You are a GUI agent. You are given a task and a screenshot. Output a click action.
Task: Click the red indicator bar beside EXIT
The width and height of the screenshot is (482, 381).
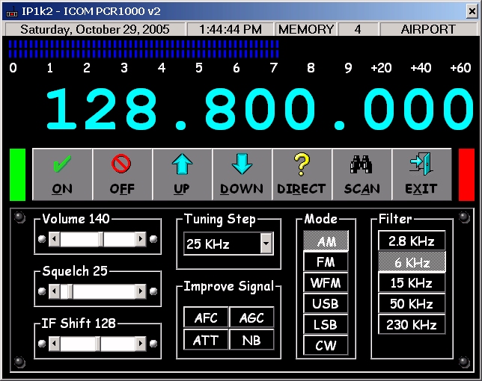coord(466,175)
